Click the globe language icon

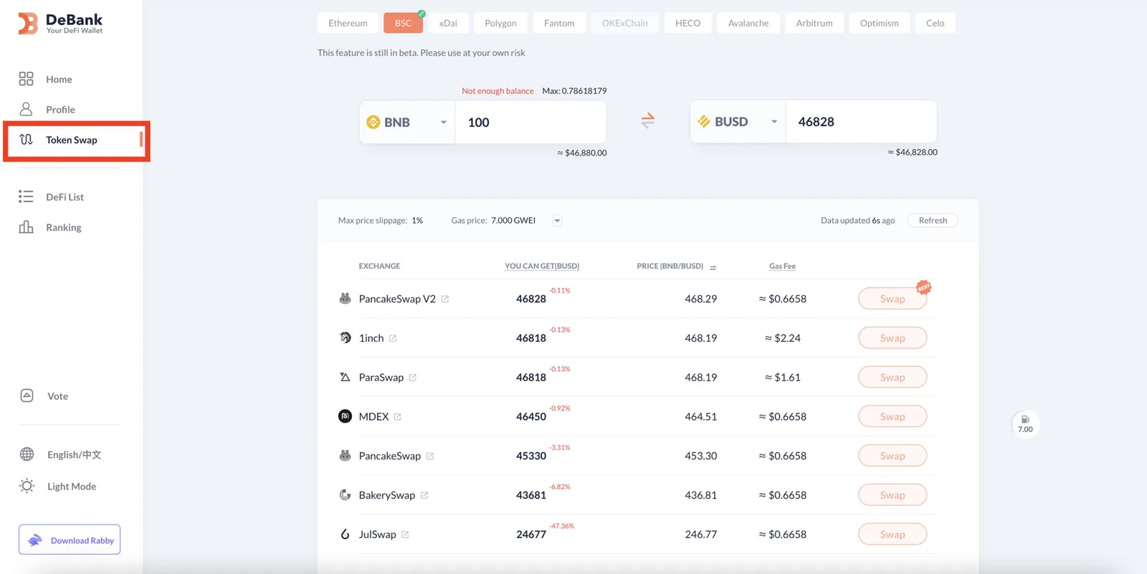pyautogui.click(x=27, y=454)
